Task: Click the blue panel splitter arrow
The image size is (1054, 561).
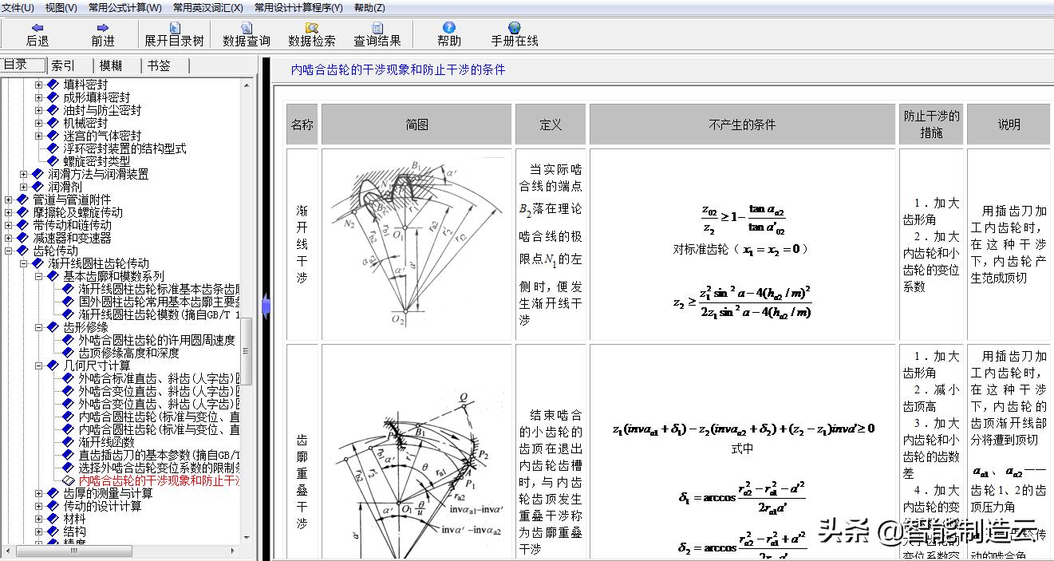Action: (x=266, y=304)
